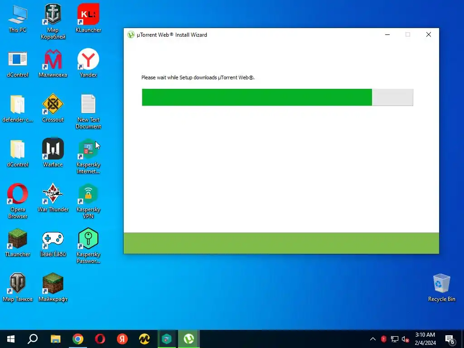Click the muted volume tray icon
The height and width of the screenshot is (348, 464).
[406, 339]
